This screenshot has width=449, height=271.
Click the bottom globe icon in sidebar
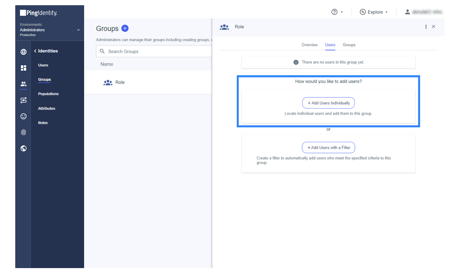24,149
